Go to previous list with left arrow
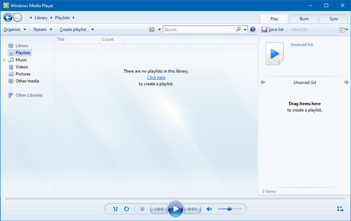Screen dimensions: 351x221 click(x=263, y=82)
